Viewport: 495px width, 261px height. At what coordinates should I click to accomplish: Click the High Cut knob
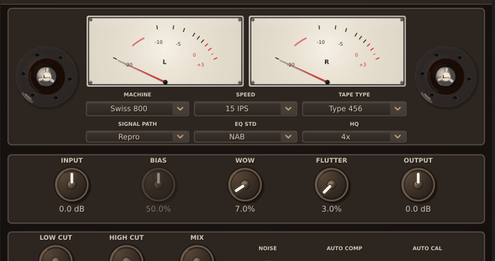pyautogui.click(x=126, y=253)
